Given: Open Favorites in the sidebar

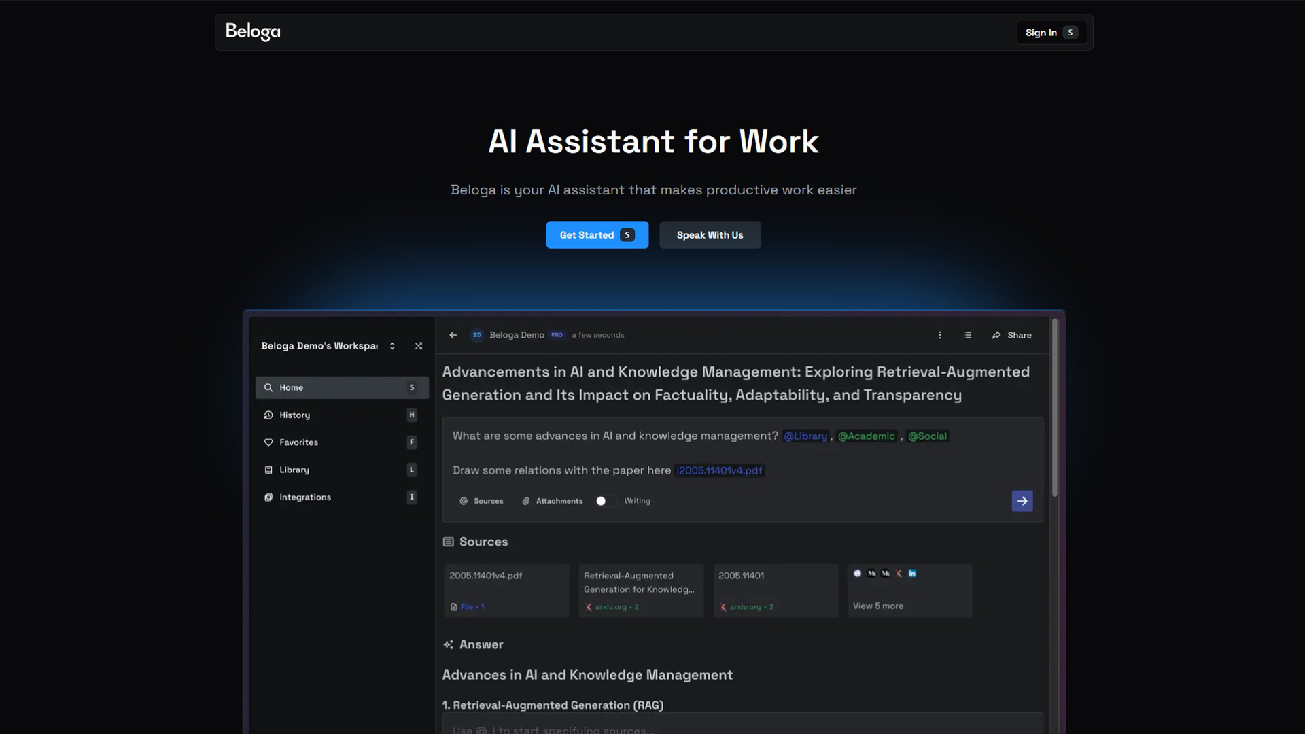Looking at the screenshot, I should (342, 442).
